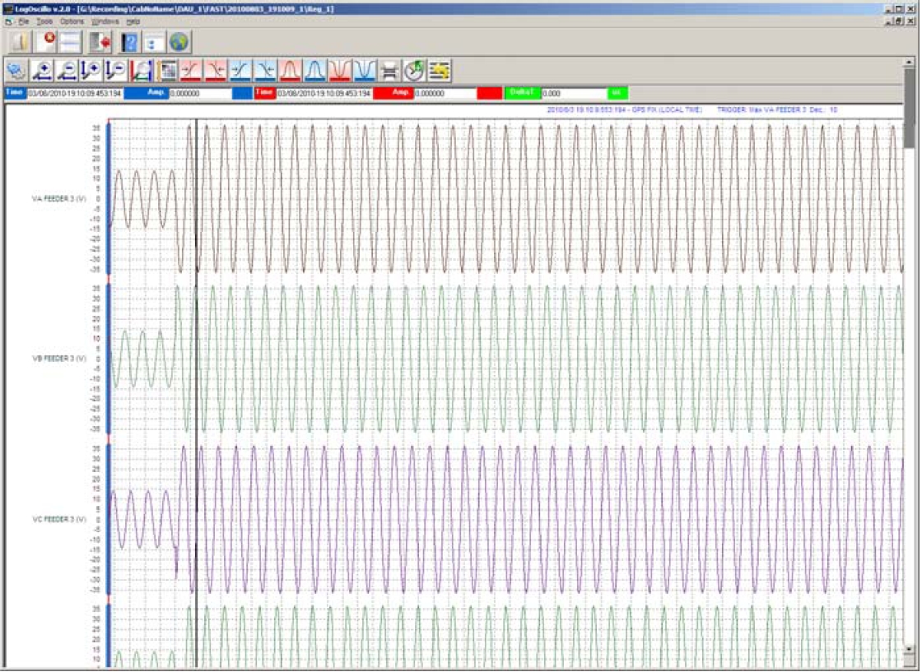Move red cursor to next falling edge

point(215,71)
